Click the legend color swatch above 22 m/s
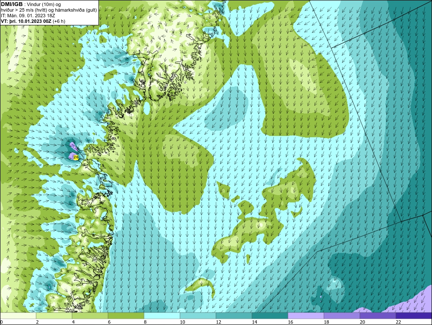 coord(413,316)
